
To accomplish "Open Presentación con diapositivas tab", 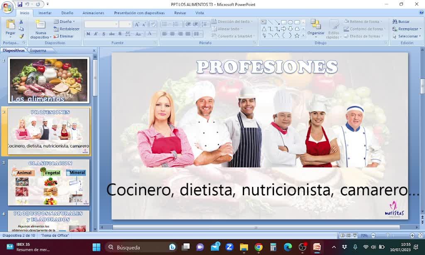I will coord(139,13).
